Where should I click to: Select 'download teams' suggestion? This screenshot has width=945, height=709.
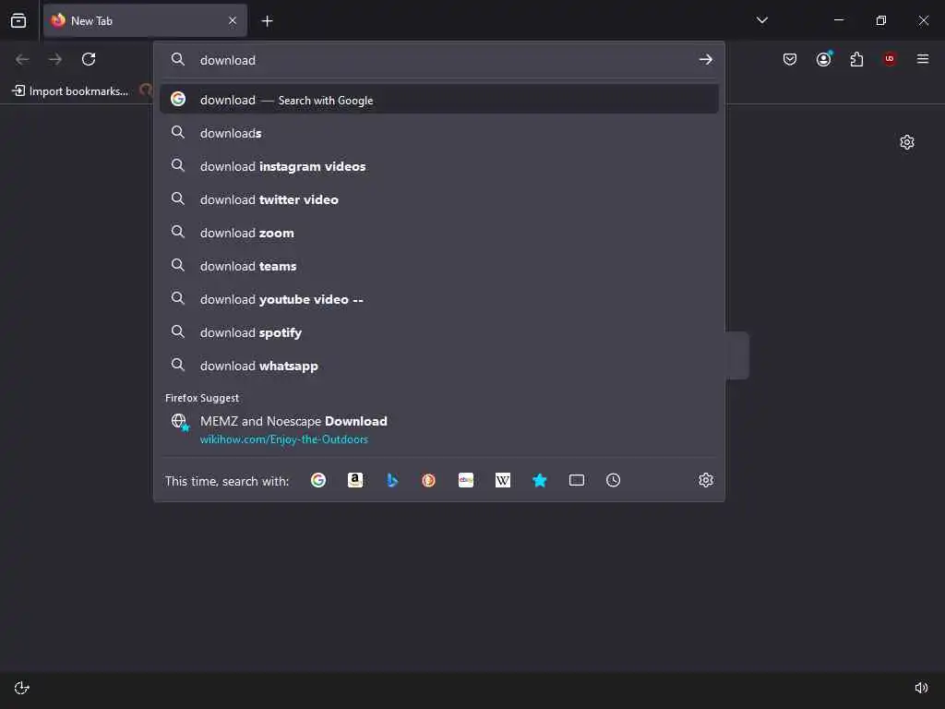438,265
